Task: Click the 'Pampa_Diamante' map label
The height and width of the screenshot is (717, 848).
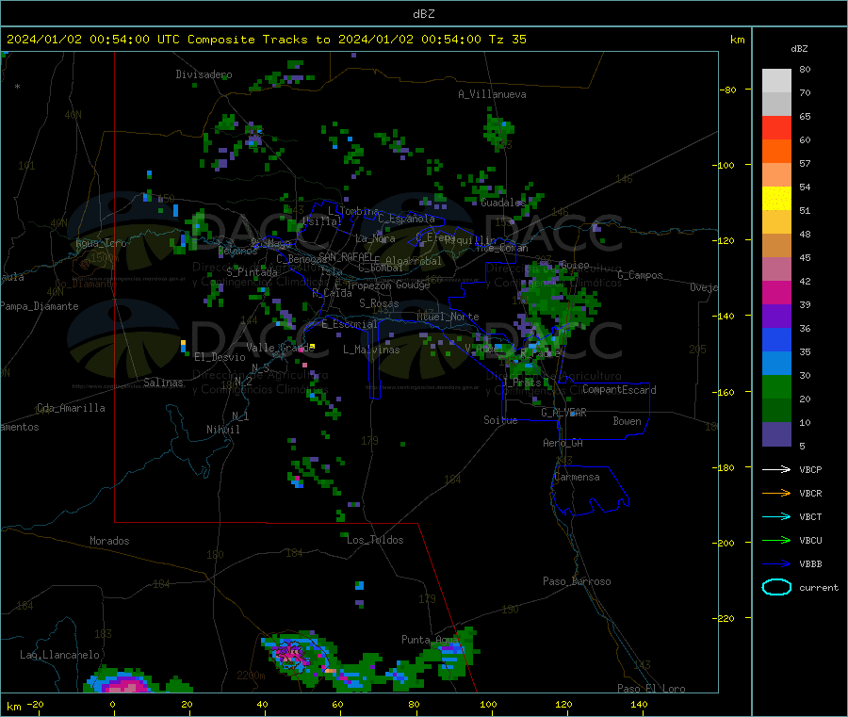Action: tap(40, 306)
